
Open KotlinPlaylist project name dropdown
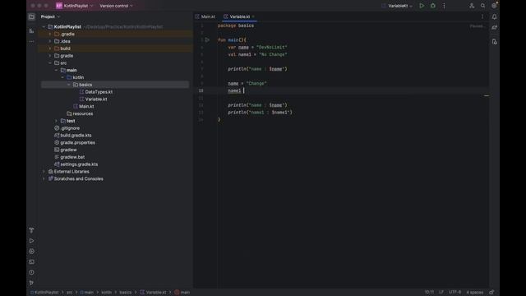click(79, 6)
